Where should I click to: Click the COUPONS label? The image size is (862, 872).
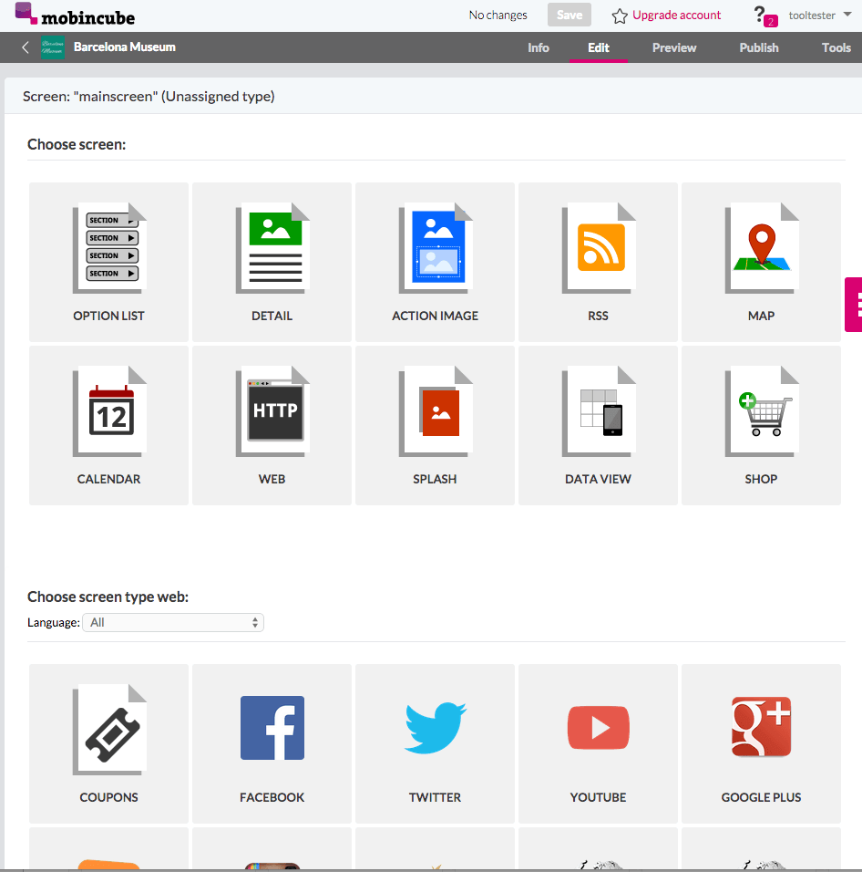pos(108,797)
